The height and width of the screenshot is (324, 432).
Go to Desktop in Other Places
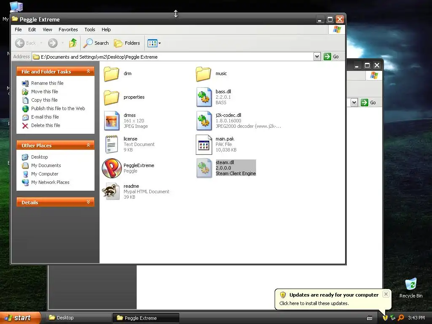pos(39,157)
